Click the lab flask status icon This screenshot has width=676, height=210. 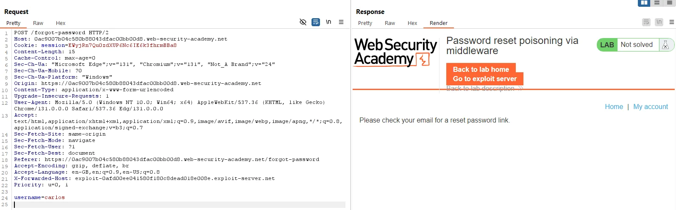pos(665,45)
